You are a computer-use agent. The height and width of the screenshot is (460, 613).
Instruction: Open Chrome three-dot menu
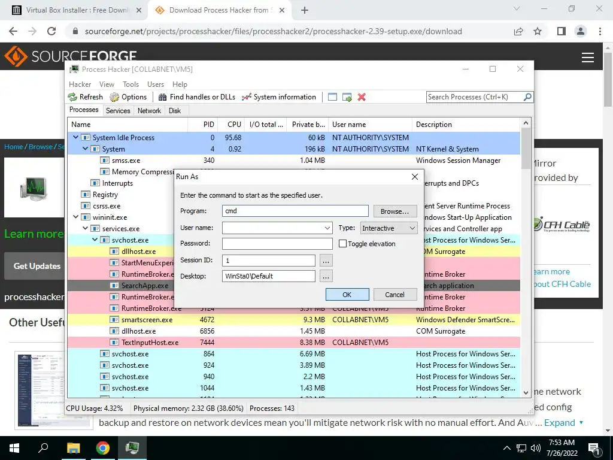point(600,31)
